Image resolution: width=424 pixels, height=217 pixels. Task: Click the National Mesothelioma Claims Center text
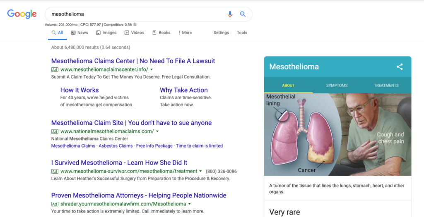89,139
